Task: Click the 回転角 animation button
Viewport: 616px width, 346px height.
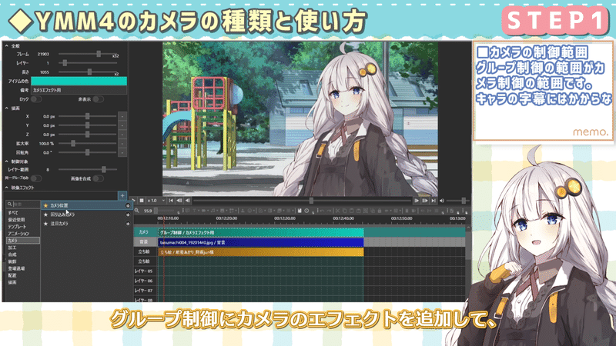Action: point(122,152)
